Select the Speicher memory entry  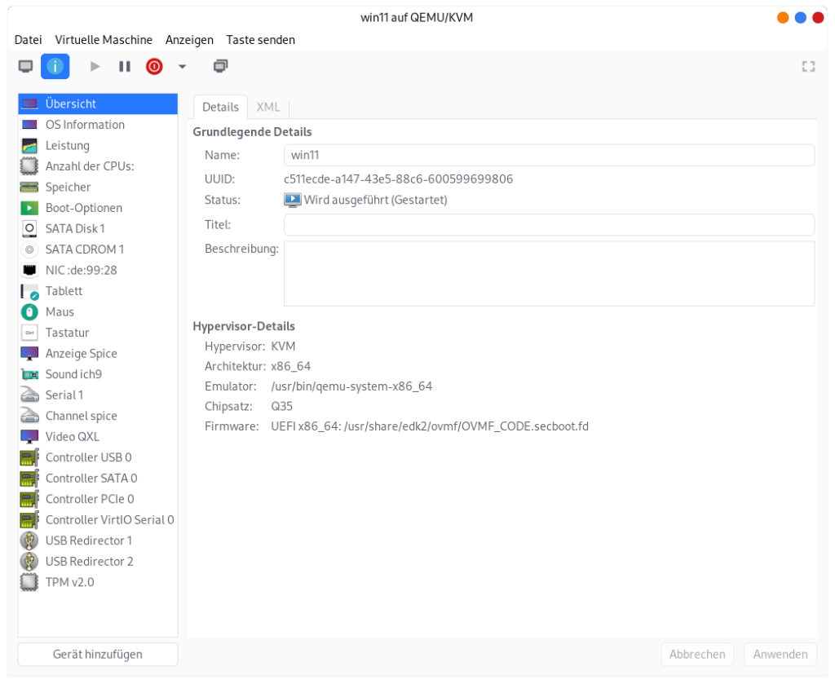[x=98, y=187]
